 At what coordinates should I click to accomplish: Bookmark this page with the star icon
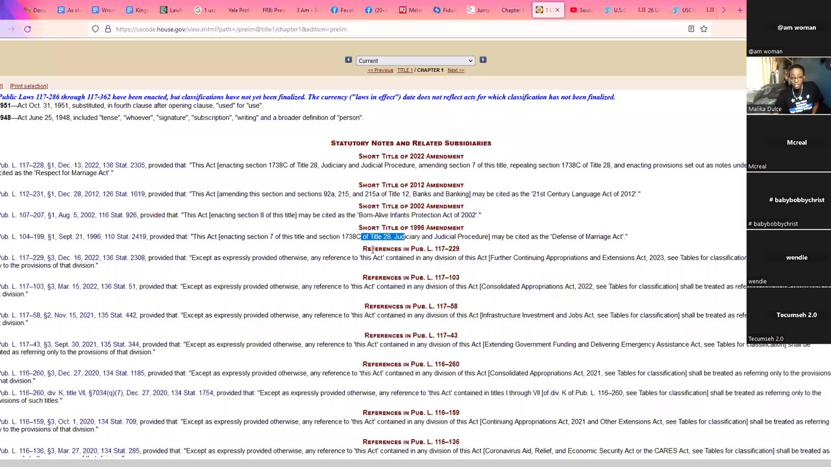(x=704, y=29)
